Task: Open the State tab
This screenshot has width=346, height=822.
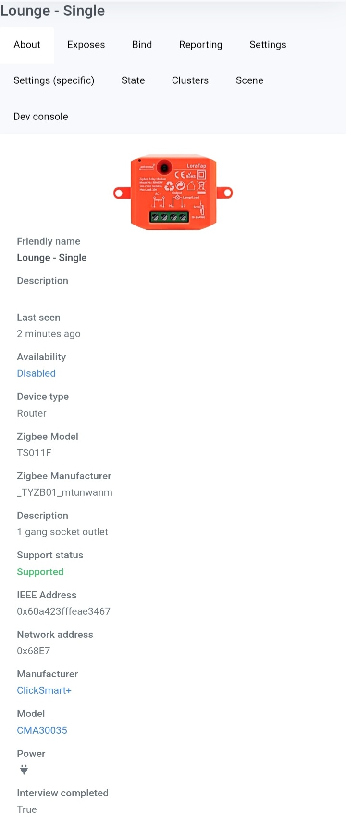Action: tap(133, 80)
